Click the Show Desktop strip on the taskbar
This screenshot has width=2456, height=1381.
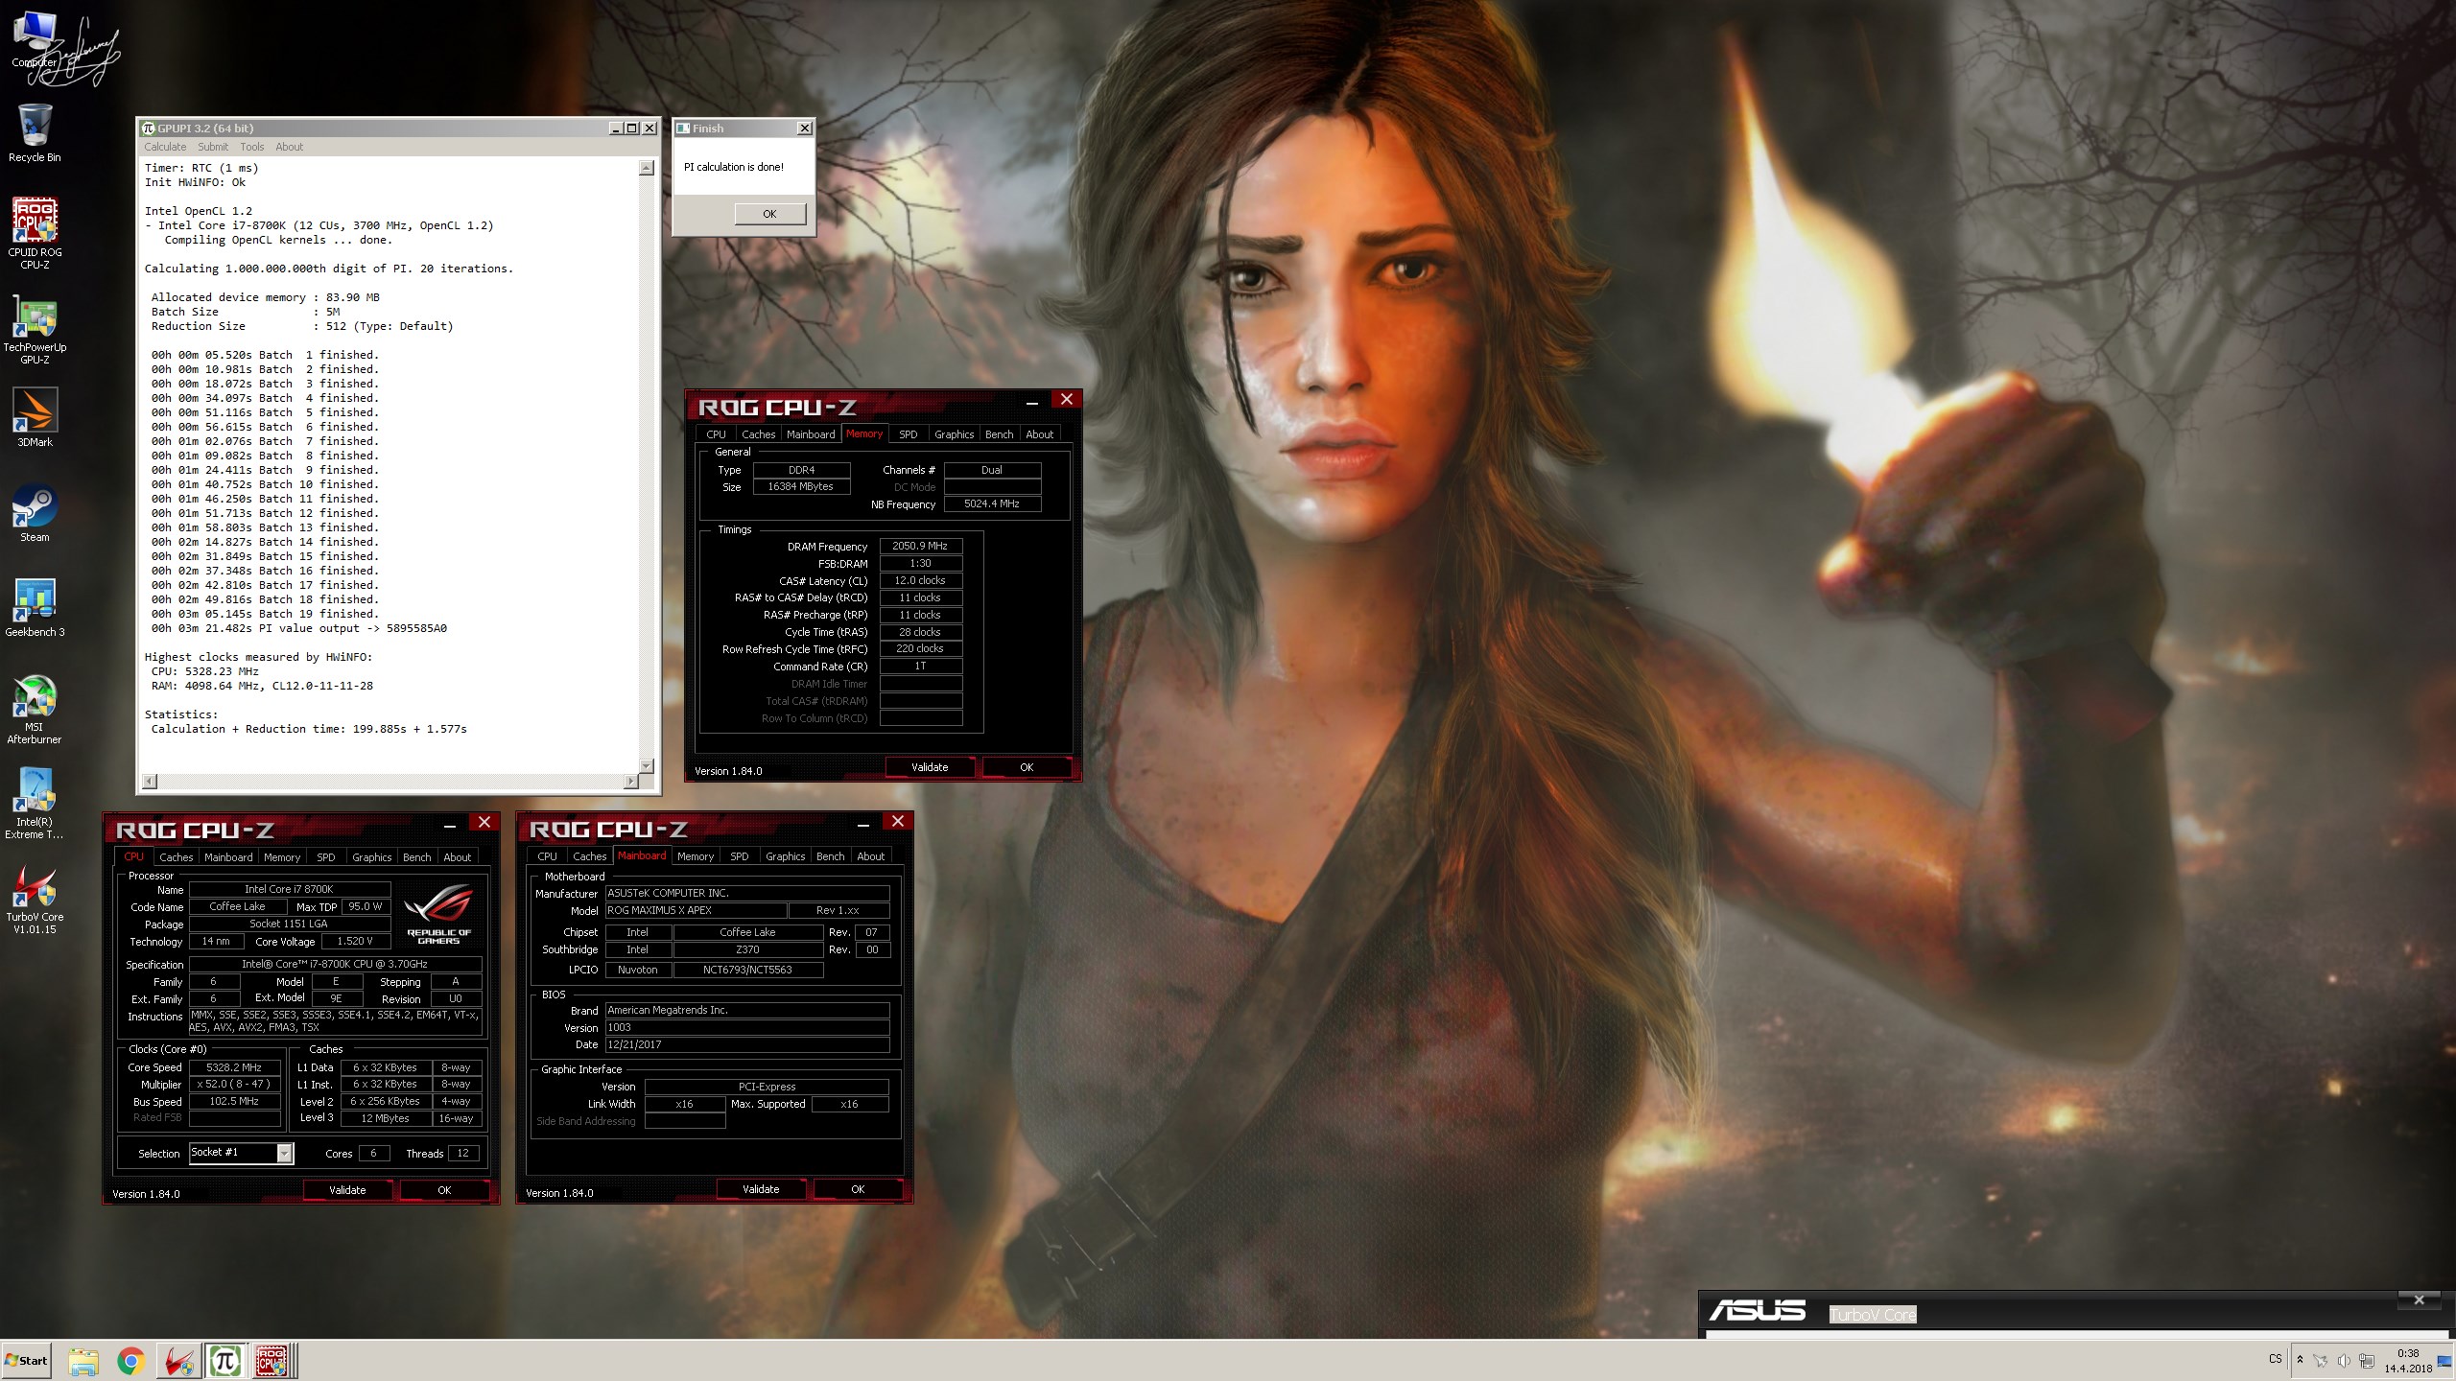2444,1361
